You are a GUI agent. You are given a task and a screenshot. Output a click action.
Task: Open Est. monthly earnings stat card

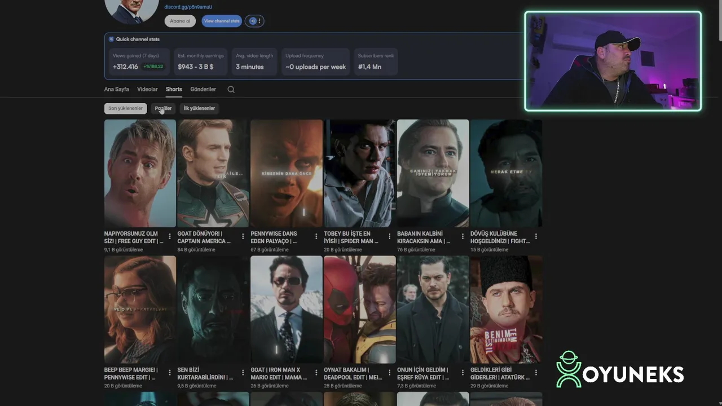(200, 62)
